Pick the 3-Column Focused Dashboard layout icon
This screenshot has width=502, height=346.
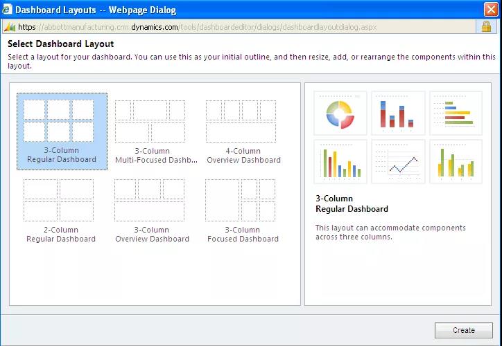click(241, 200)
